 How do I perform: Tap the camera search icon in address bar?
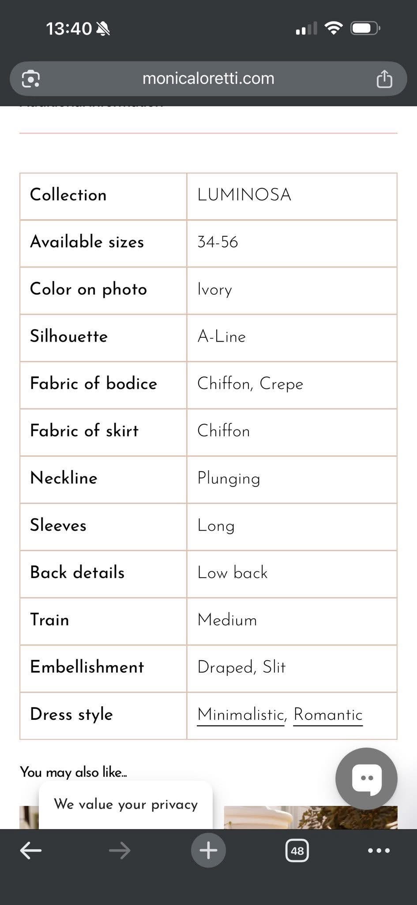click(x=31, y=79)
